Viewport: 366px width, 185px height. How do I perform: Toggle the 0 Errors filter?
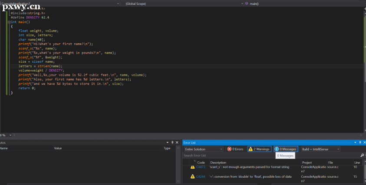coord(235,149)
